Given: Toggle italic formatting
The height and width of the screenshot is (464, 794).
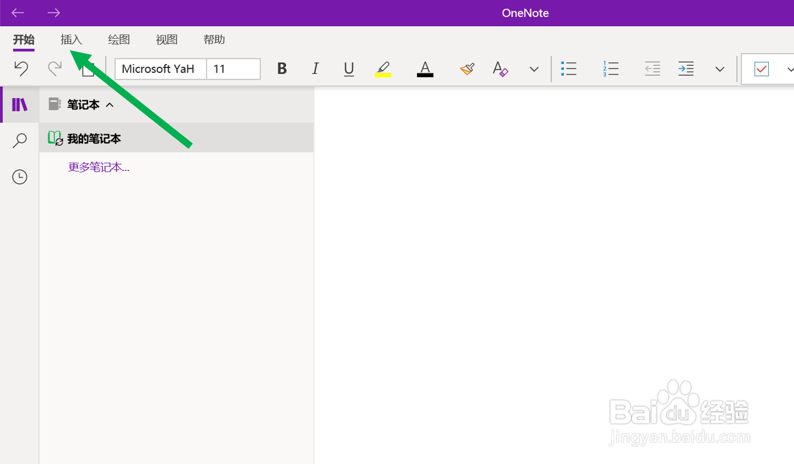Looking at the screenshot, I should 315,69.
